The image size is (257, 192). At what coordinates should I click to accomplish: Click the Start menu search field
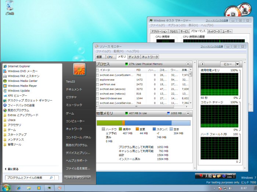click(x=29, y=178)
